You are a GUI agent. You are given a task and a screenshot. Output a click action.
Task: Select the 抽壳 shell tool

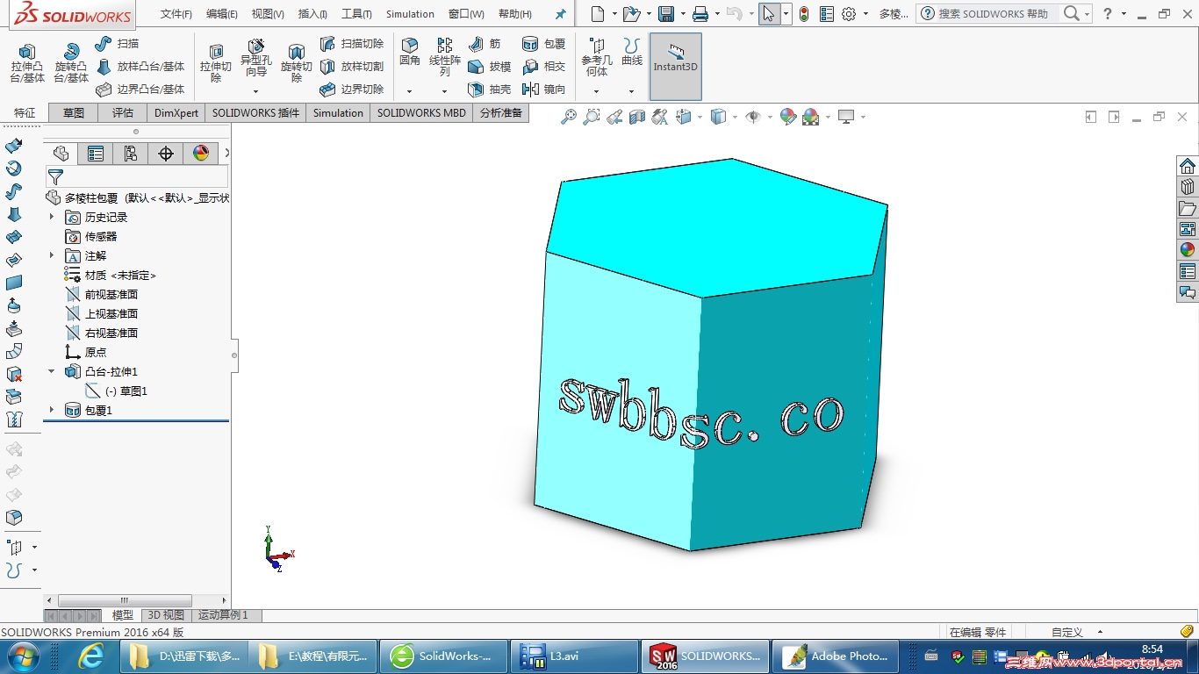click(490, 90)
